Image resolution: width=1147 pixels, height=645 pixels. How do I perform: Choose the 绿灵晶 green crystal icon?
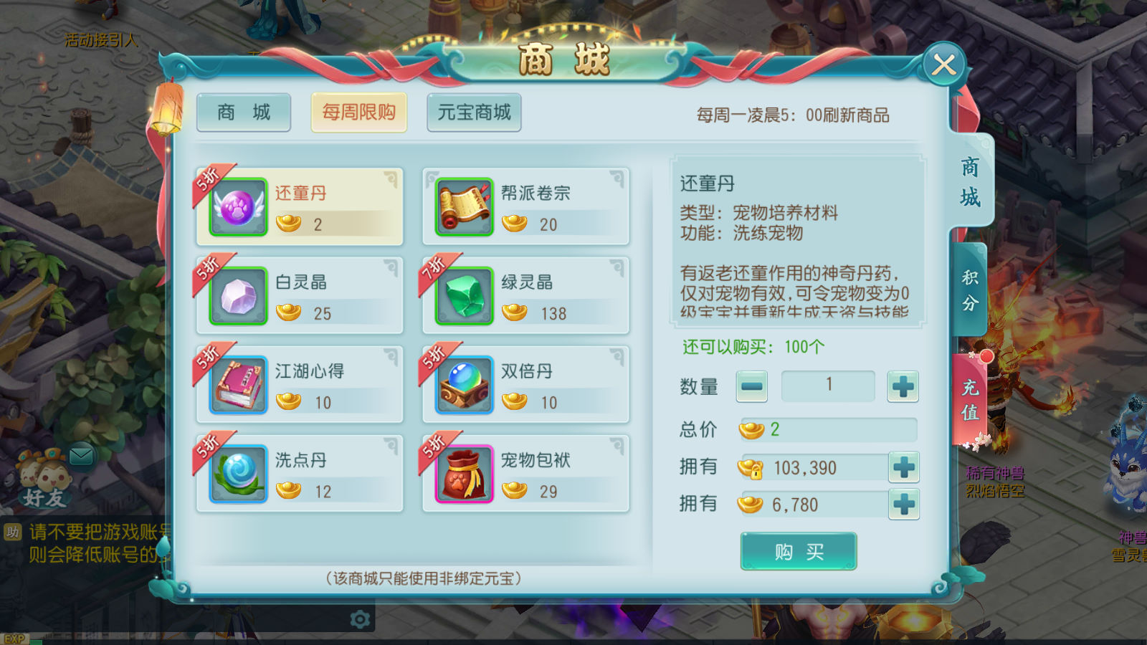pos(465,296)
